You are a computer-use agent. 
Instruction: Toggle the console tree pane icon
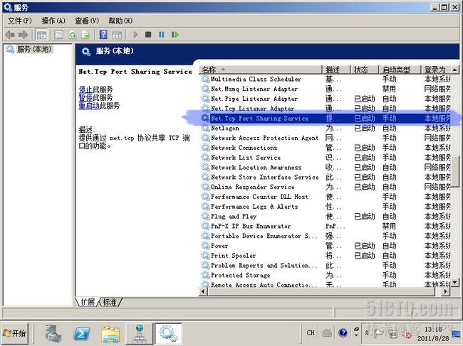tap(41, 35)
